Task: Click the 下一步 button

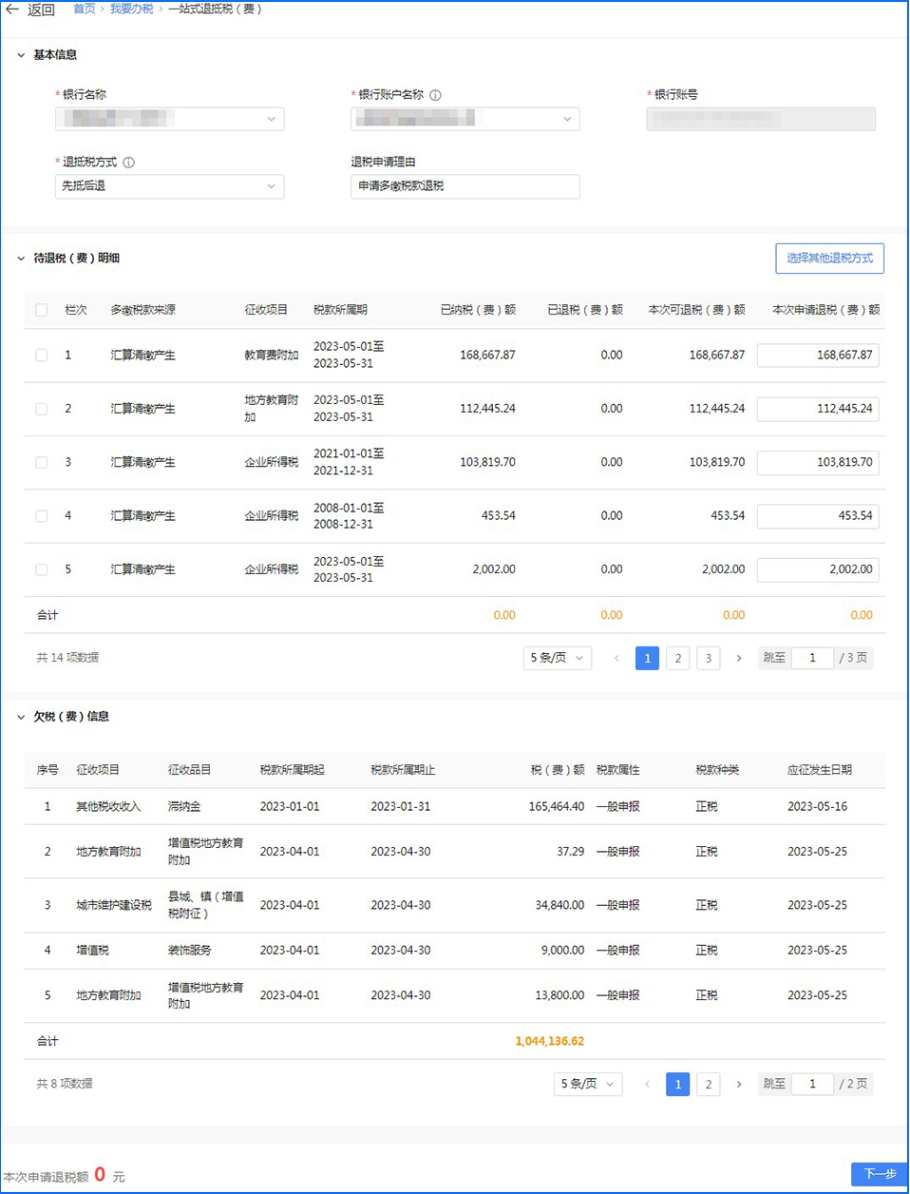Action: (x=879, y=1174)
